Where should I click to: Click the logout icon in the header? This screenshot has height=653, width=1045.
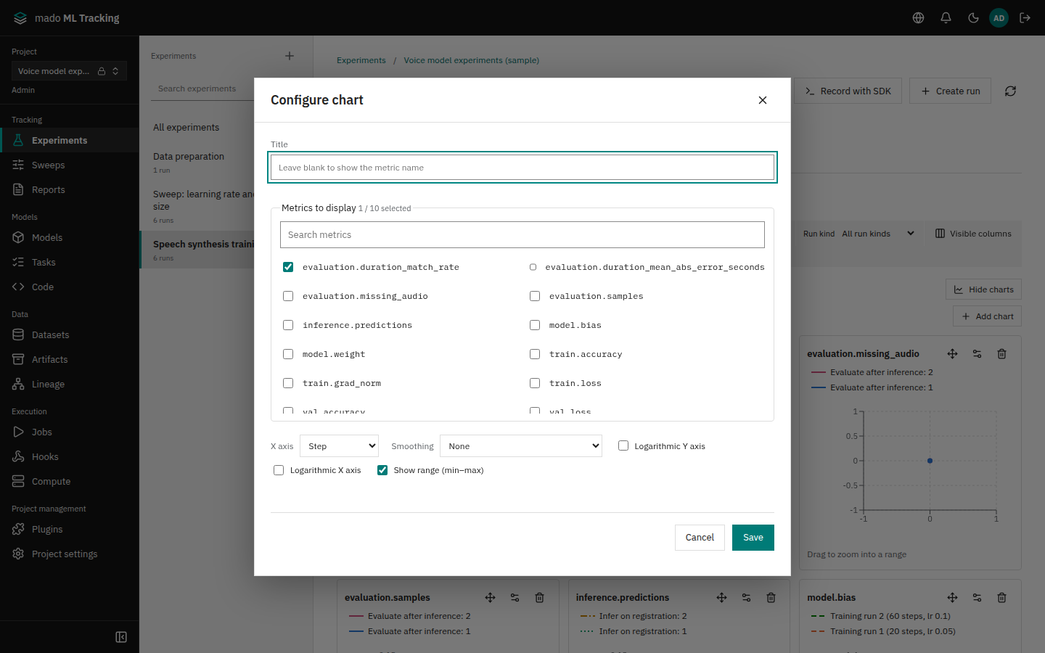(x=1025, y=18)
